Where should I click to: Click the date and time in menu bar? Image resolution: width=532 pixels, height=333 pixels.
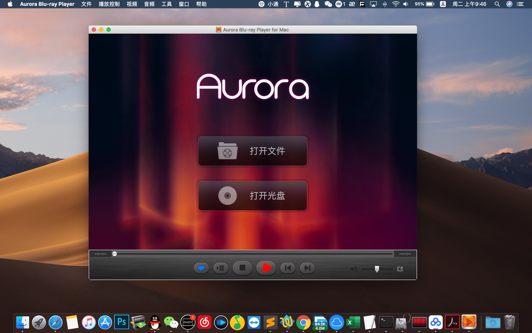pos(469,4)
